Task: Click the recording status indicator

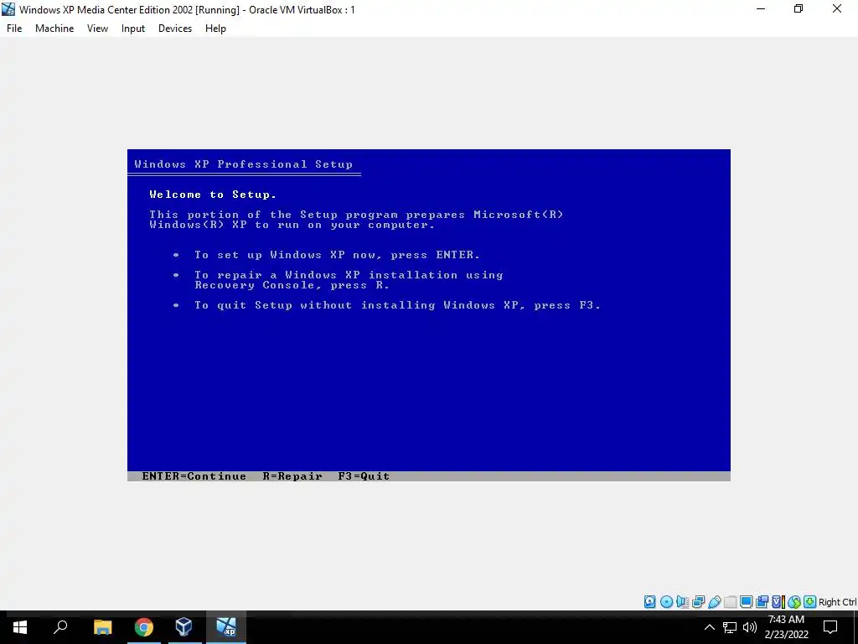Action: tap(762, 602)
